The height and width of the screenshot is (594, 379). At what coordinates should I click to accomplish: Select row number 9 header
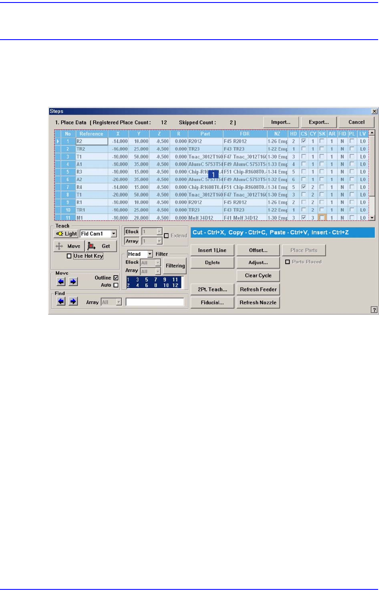[68, 202]
